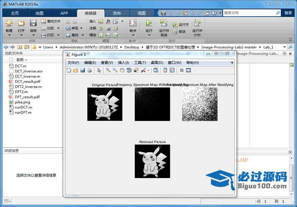
Task: Click the green percent comment icon
Action: tap(101, 28)
